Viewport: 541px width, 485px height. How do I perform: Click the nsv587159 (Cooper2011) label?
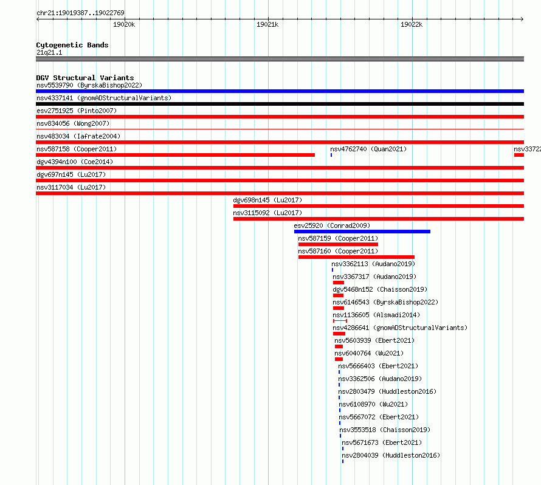click(338, 238)
